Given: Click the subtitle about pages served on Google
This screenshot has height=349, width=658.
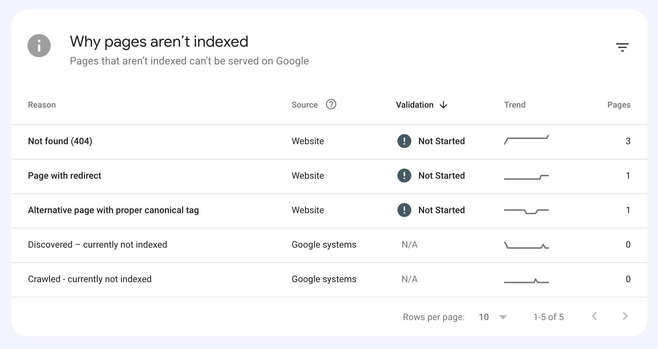Looking at the screenshot, I should [189, 61].
